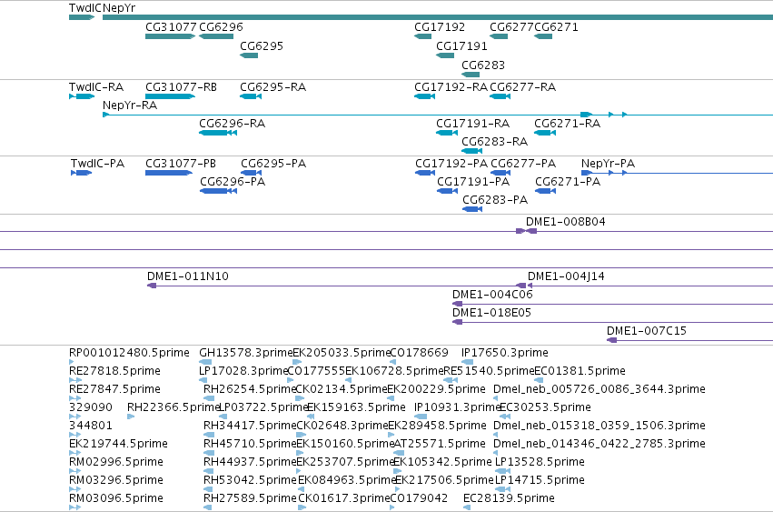Click the CG6283-PA protein glyph
Viewport: 773px width, 512px height.
(x=472, y=209)
